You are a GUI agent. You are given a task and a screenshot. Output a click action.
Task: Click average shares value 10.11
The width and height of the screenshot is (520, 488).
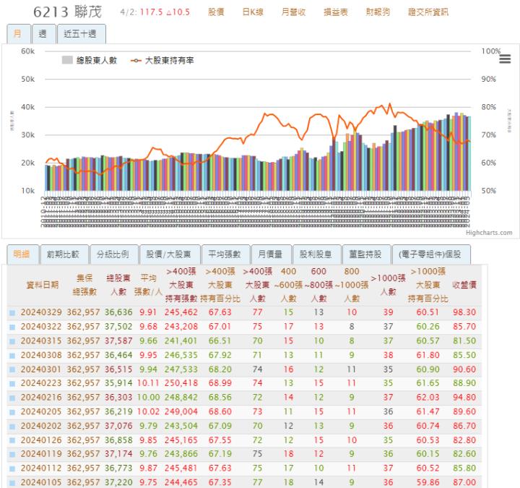pos(148,383)
